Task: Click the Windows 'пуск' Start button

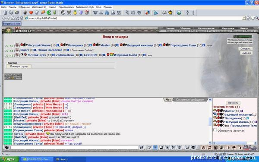Action: (x=9, y=159)
